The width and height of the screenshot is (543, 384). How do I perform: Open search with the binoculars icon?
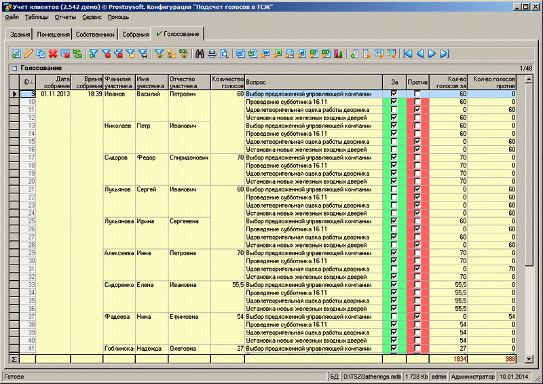tap(200, 54)
